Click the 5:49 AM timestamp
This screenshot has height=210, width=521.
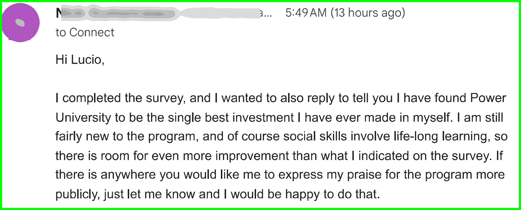point(306,13)
